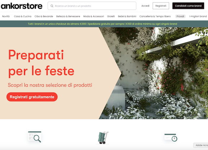The image size is (208, 150).
Task: Open the Gioielli category
Action: [x=111, y=16]
